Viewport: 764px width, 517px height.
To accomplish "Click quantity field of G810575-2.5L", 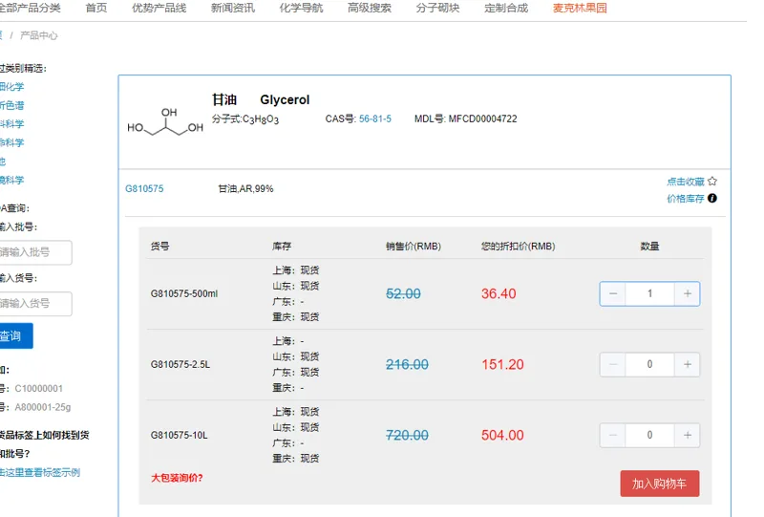I will (x=649, y=364).
